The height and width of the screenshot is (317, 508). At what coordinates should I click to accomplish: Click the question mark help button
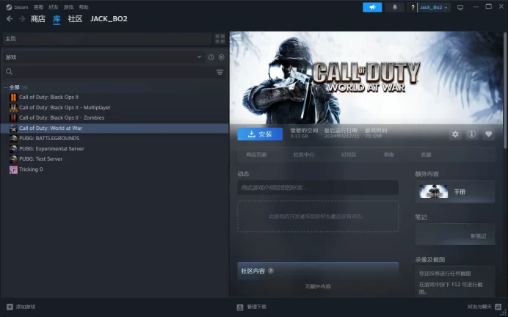(x=413, y=7)
